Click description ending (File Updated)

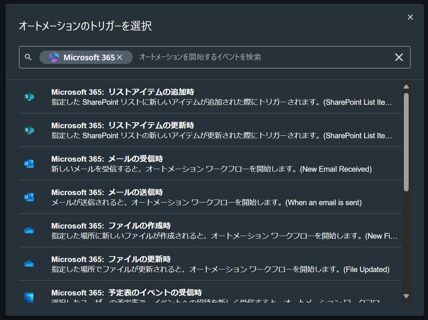click(x=220, y=269)
